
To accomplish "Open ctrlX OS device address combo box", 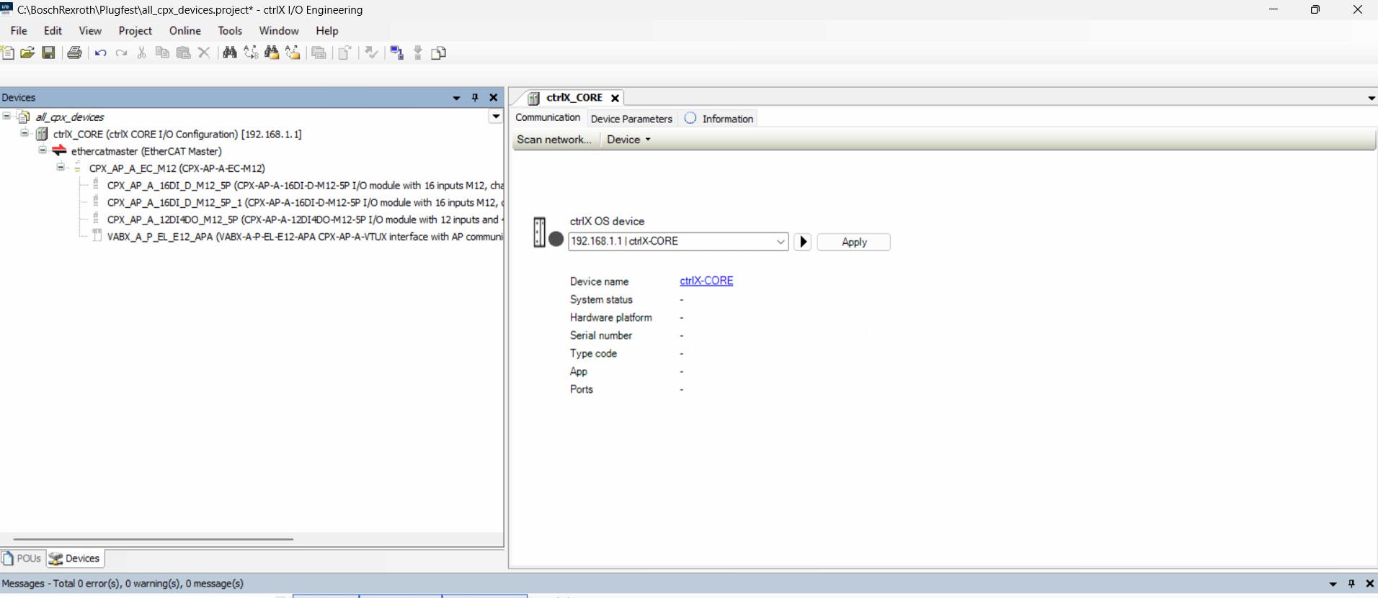I will coord(678,242).
